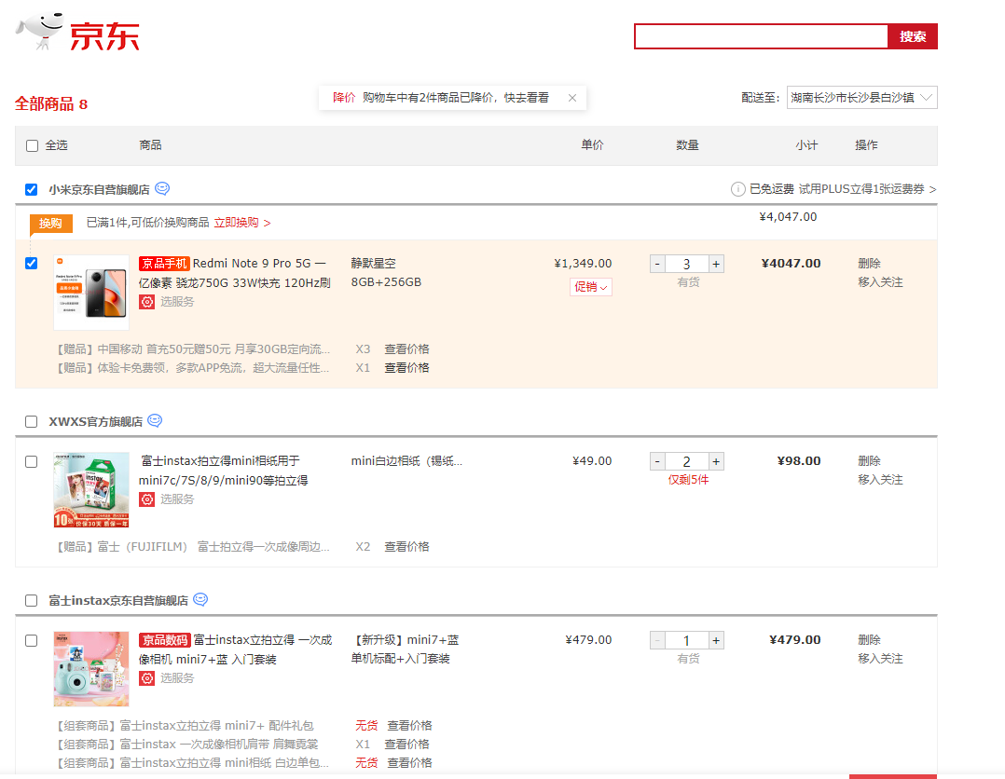Delete the Redmi Note 9 Pro item
This screenshot has width=1005, height=779.
869,264
